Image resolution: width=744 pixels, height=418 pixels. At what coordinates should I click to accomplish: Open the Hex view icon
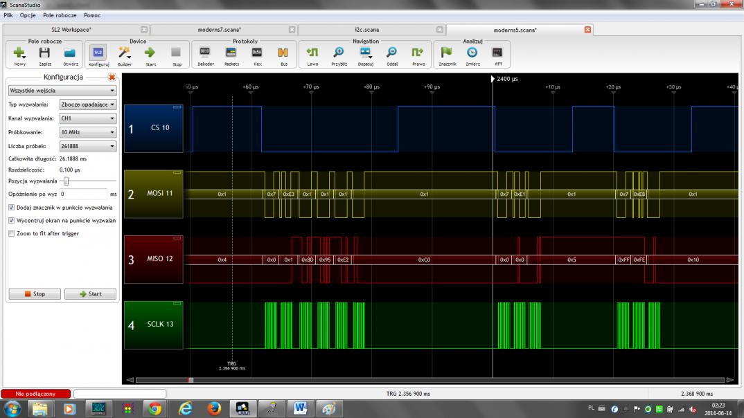[257, 54]
